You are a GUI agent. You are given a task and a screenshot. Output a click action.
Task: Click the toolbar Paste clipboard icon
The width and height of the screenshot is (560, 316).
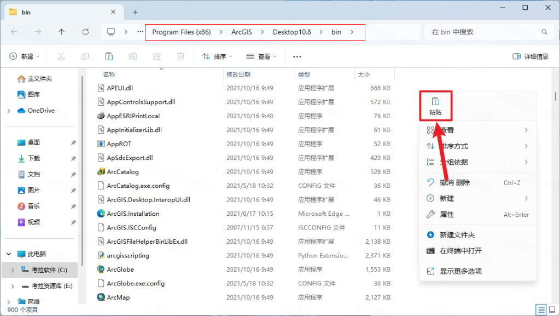coord(109,56)
